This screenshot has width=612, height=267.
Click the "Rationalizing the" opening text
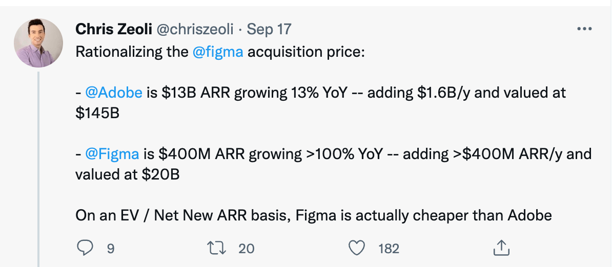[132, 53]
